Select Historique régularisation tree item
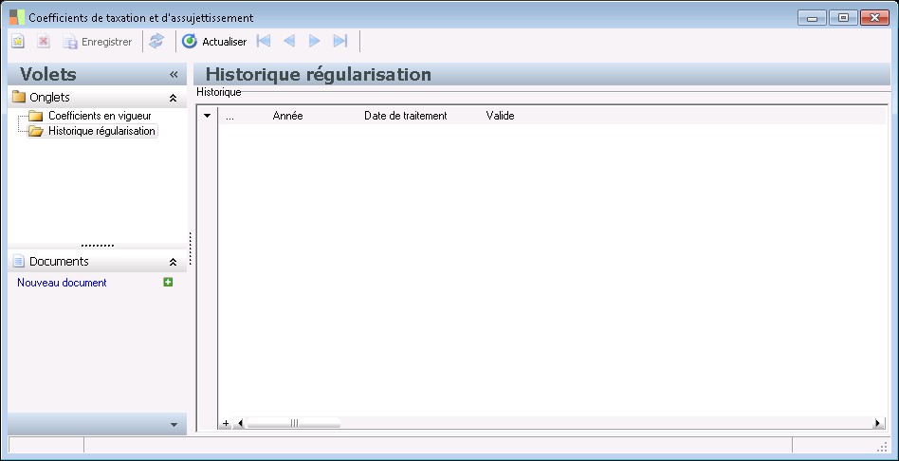Image resolution: width=899 pixels, height=461 pixels. coord(101,131)
